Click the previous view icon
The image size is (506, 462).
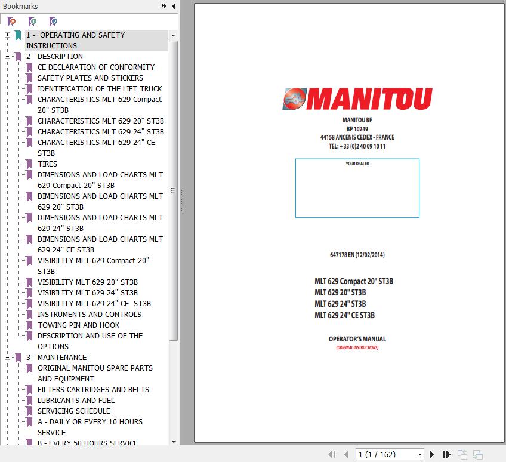(462, 455)
